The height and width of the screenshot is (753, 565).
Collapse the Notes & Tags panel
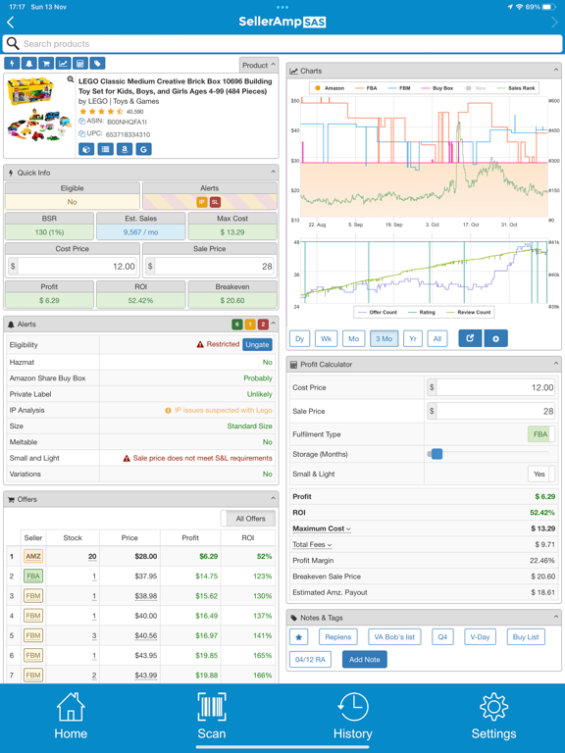point(556,617)
